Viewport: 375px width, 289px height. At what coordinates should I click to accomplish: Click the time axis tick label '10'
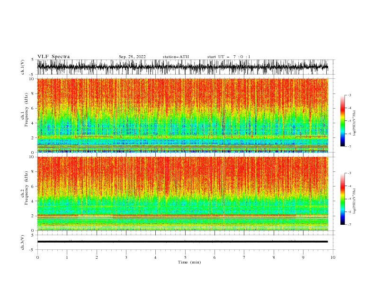tap(333, 257)
